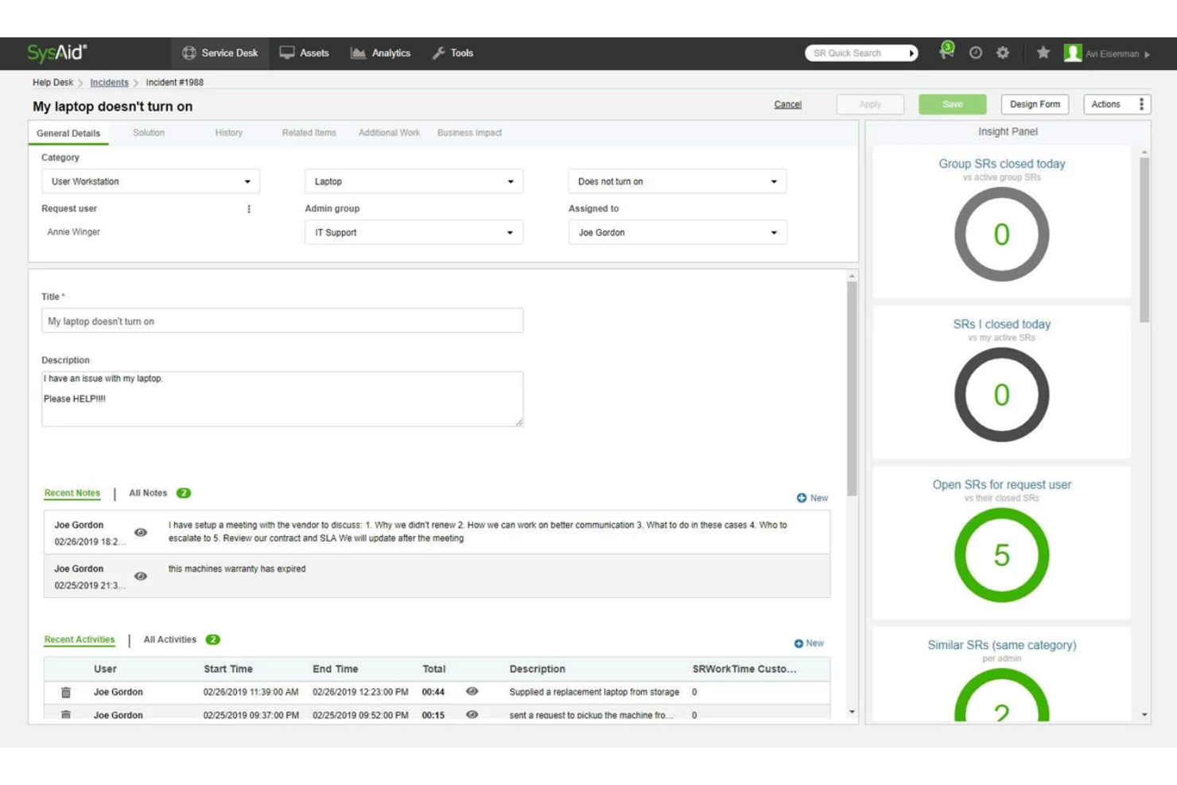The image size is (1177, 785).
Task: View details of Joe Gordon's vendor meeting note
Action: (141, 530)
